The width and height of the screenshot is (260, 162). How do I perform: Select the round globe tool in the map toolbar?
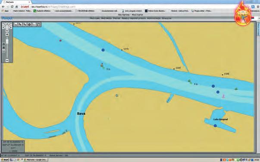click(29, 24)
